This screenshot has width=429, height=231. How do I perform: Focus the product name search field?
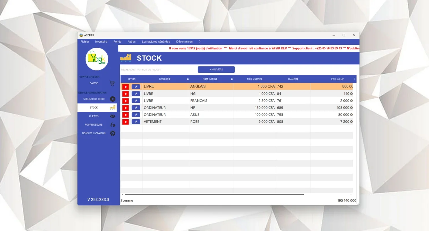(x=157, y=70)
